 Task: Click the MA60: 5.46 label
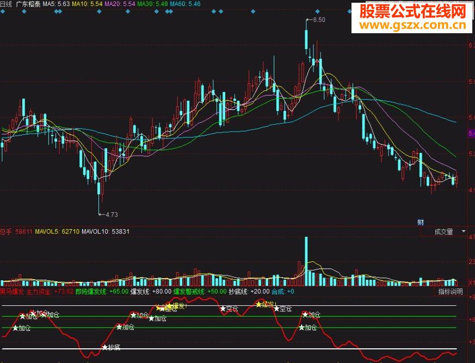tap(185, 4)
